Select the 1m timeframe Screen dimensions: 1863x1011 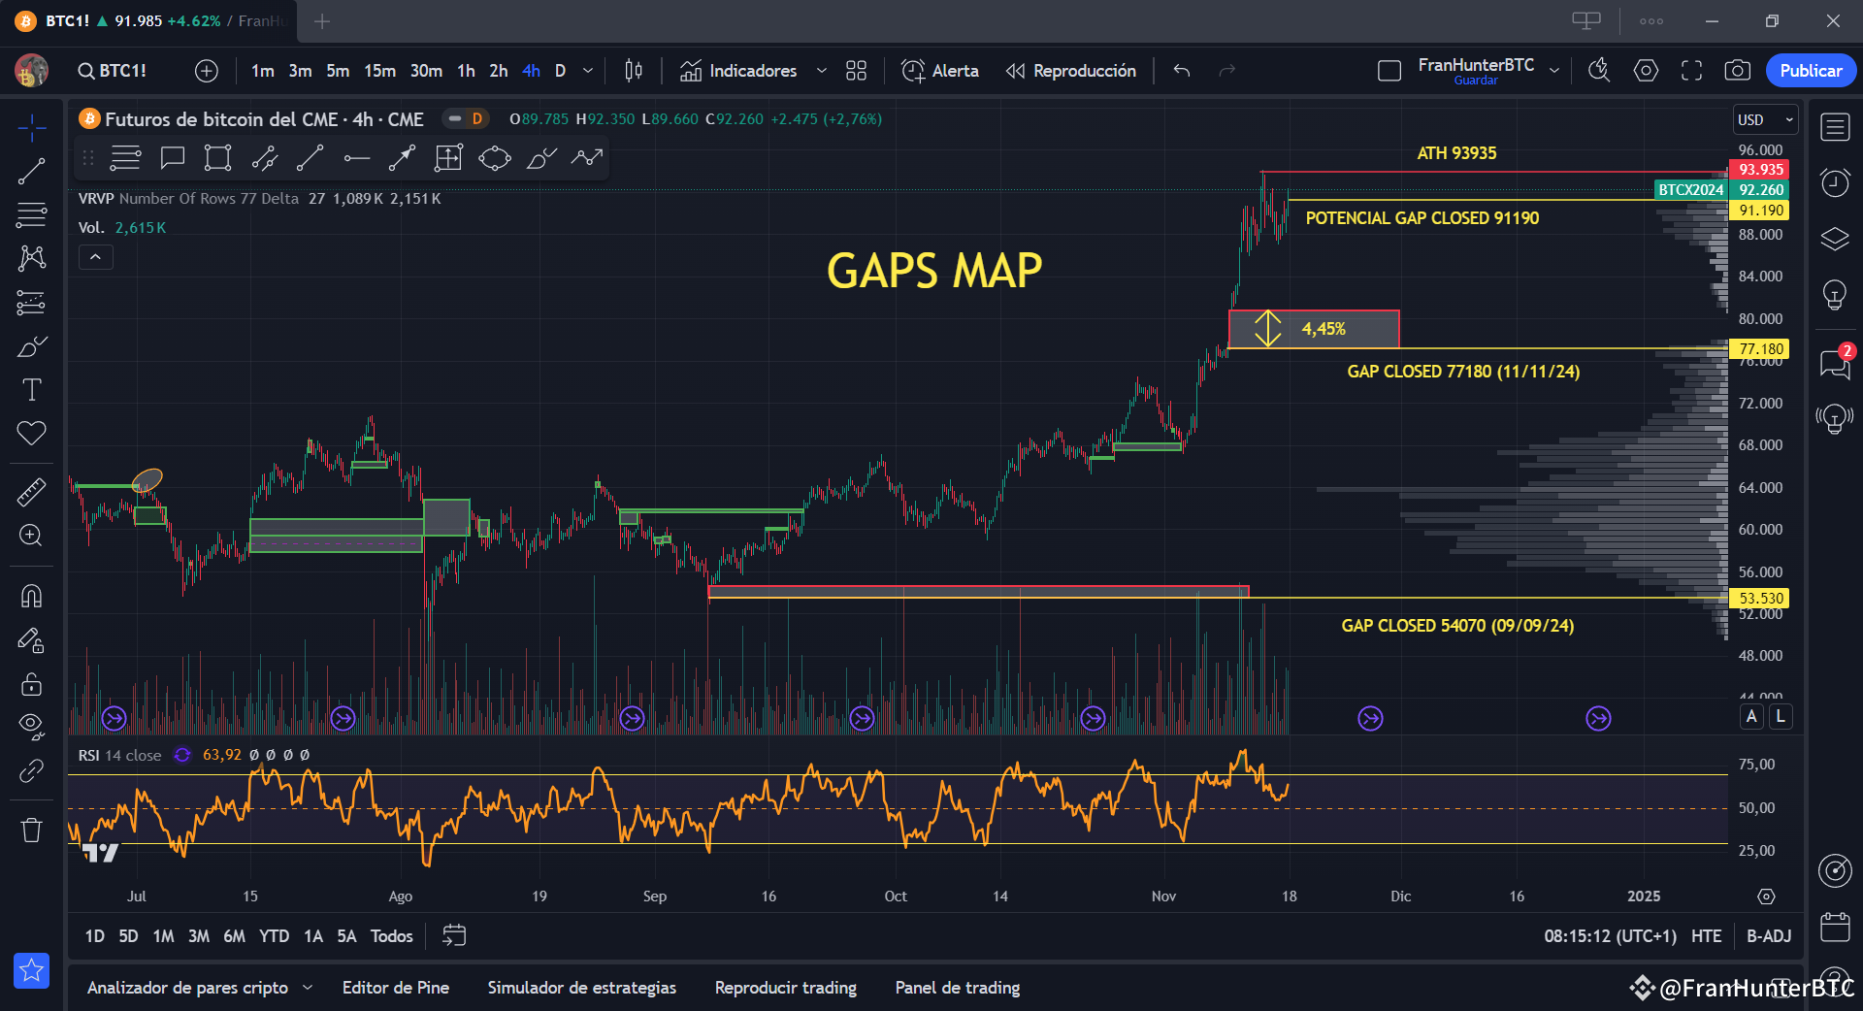262,71
